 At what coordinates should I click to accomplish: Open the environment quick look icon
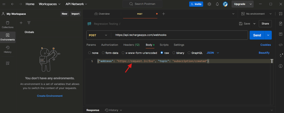pyautogui.click(x=281, y=14)
